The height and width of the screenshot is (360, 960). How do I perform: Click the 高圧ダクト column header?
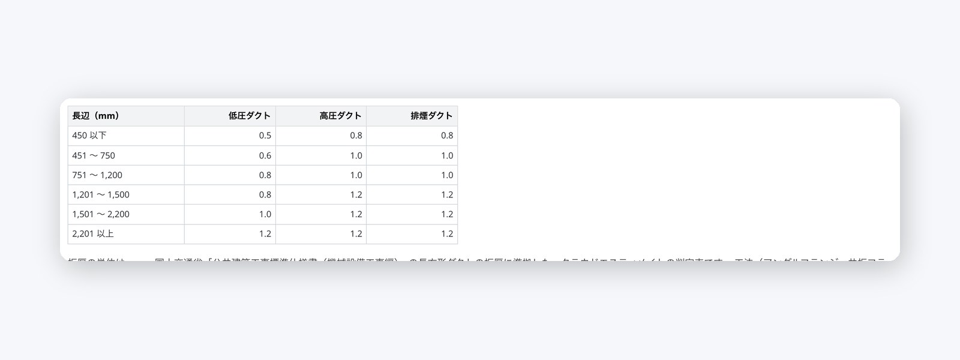tap(321, 116)
